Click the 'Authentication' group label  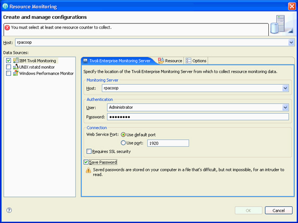(x=100, y=99)
